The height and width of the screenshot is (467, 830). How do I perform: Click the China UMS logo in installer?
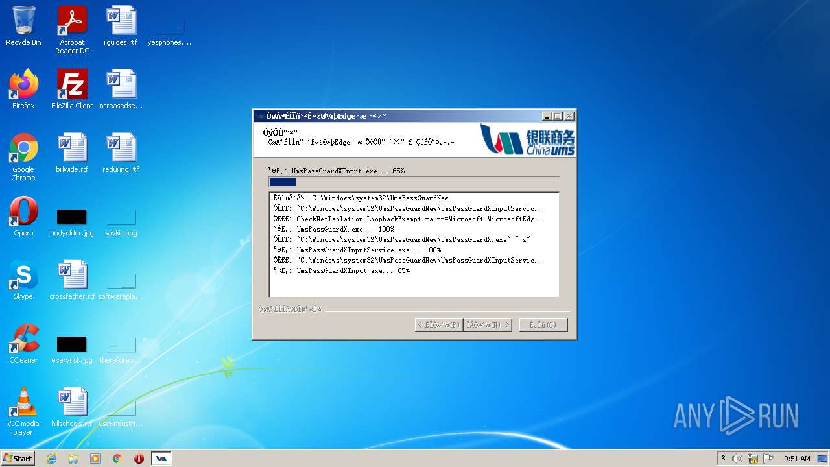527,139
